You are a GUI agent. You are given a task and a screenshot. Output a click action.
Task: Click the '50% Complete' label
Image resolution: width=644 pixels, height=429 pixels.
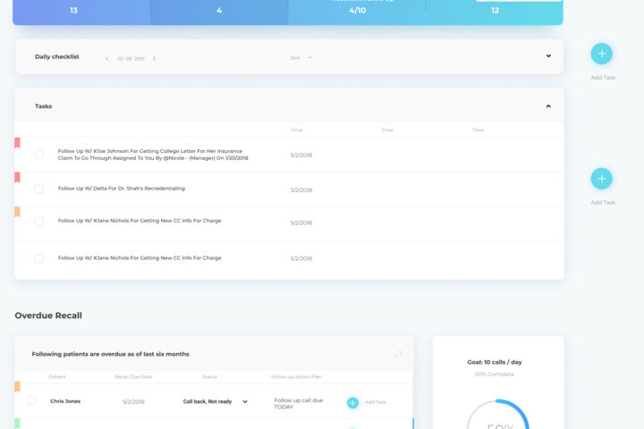[495, 374]
